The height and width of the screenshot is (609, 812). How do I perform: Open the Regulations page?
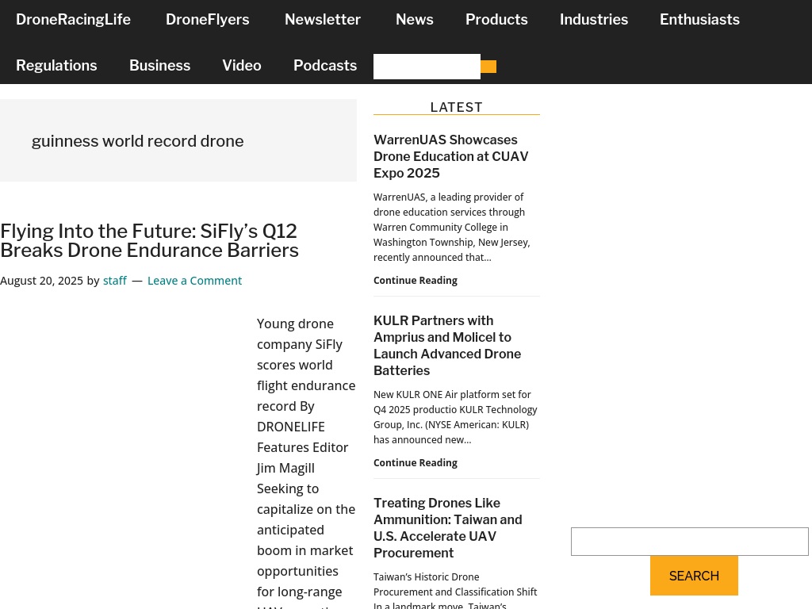56,66
